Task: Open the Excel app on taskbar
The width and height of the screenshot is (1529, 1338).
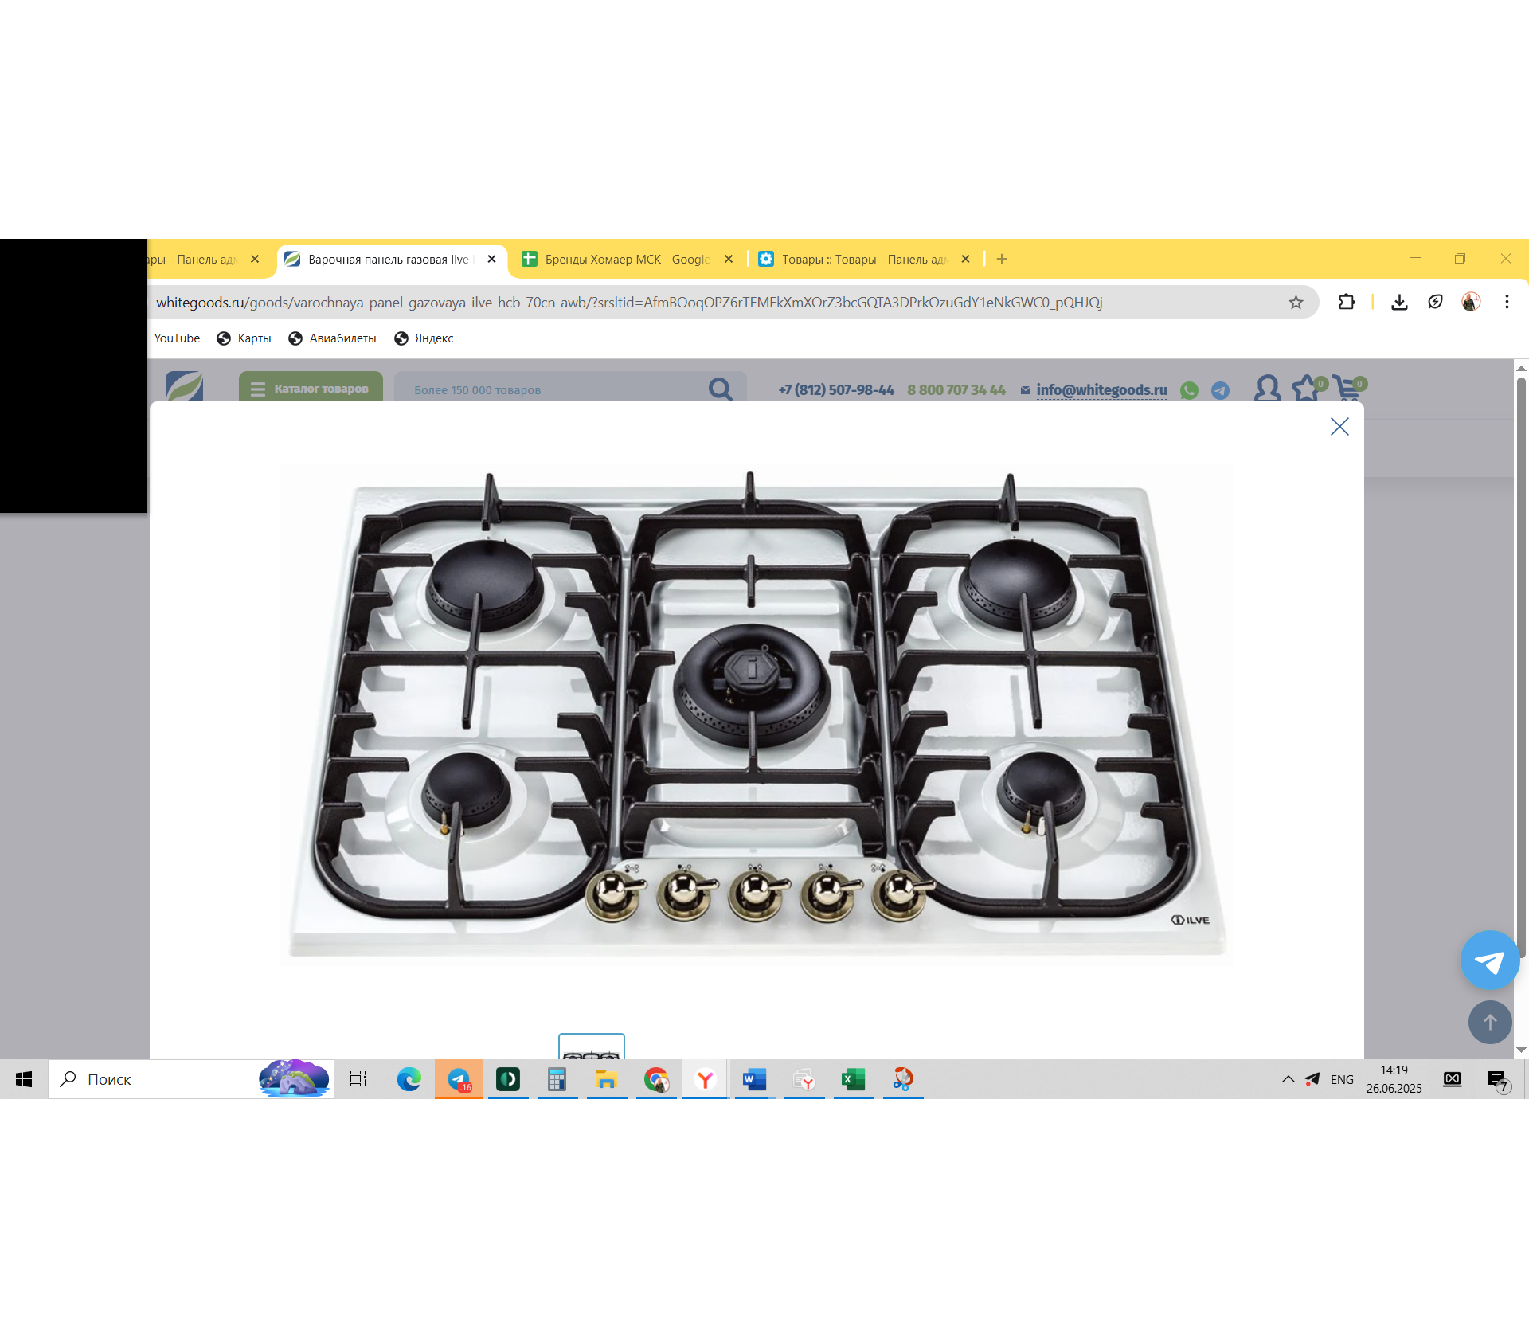Action: (x=853, y=1079)
